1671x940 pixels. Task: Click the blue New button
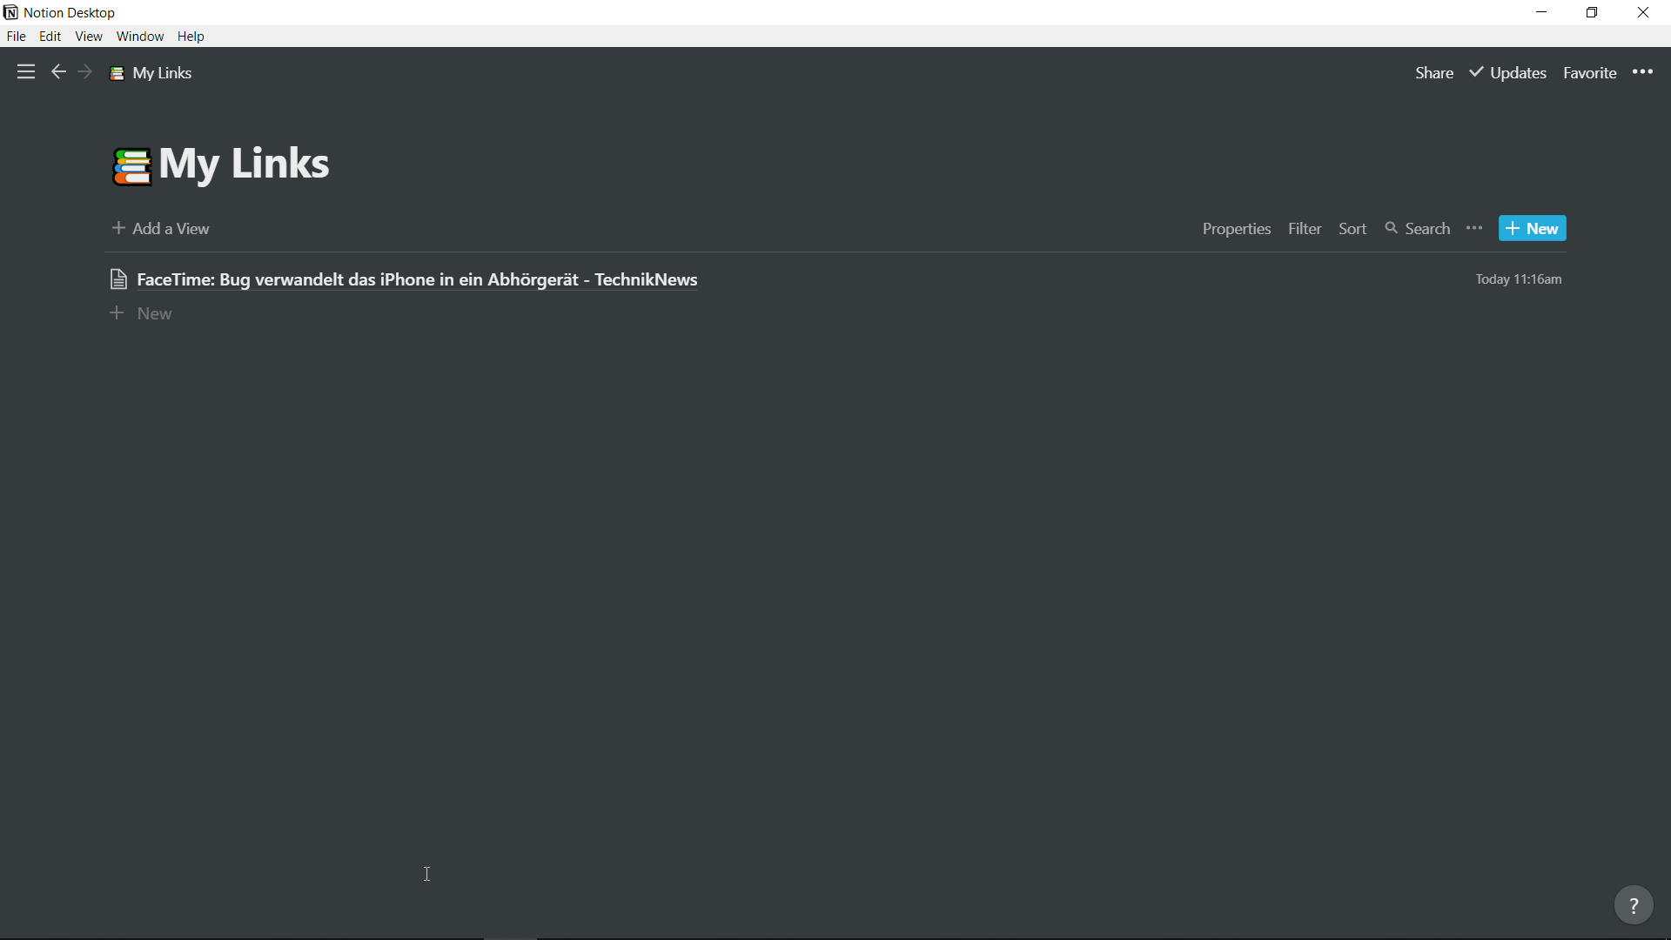coord(1532,229)
